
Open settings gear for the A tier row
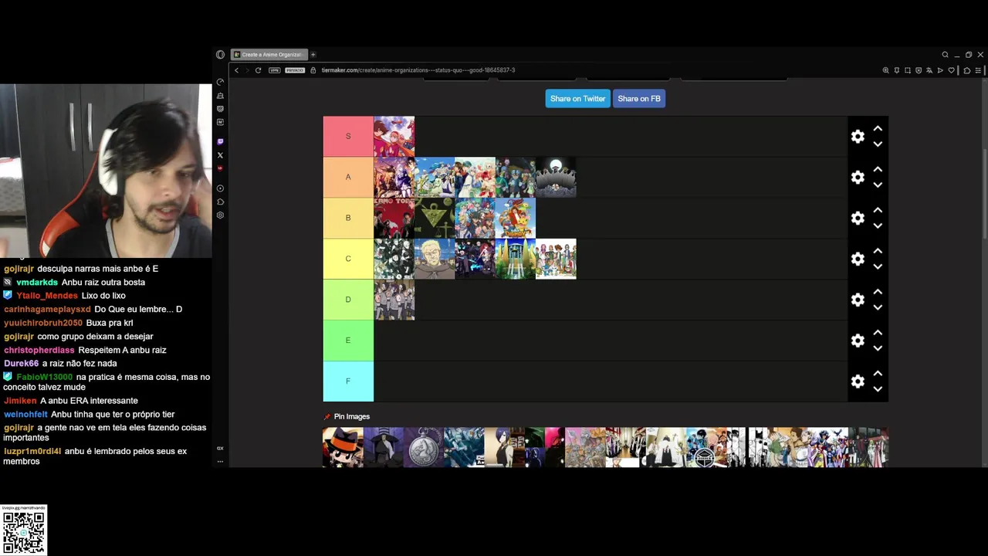[858, 178]
